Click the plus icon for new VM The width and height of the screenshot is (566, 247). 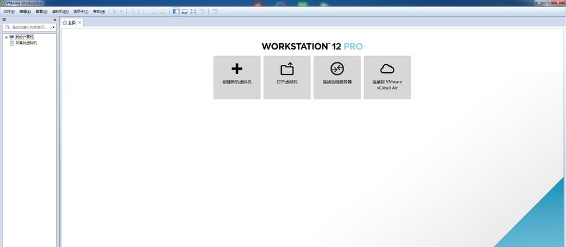(x=237, y=69)
